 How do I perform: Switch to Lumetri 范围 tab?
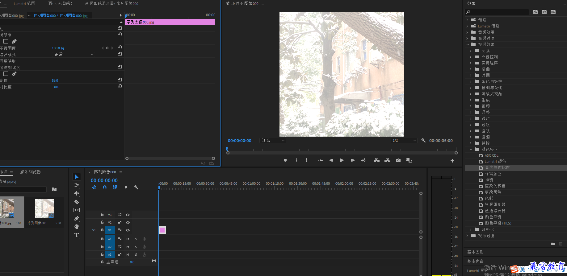pyautogui.click(x=24, y=4)
